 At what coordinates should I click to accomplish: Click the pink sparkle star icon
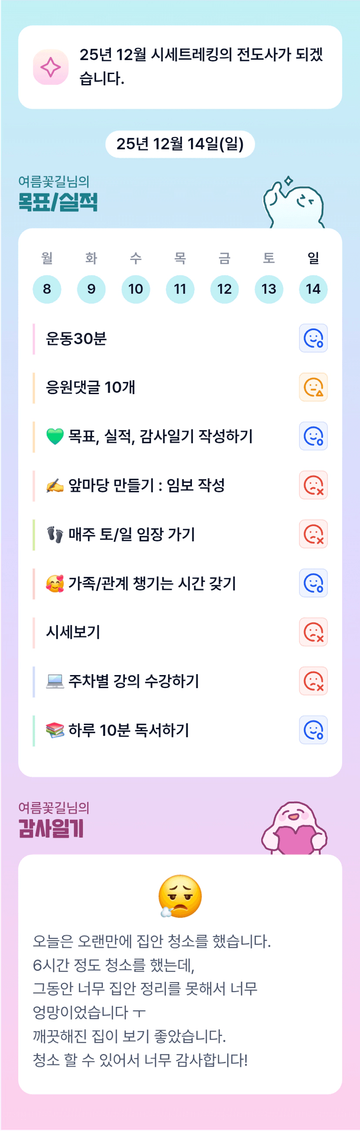pyautogui.click(x=50, y=67)
